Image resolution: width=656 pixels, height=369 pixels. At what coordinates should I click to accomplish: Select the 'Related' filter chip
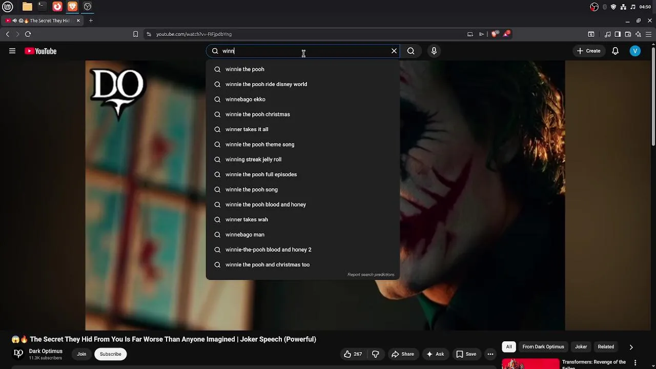click(606, 347)
